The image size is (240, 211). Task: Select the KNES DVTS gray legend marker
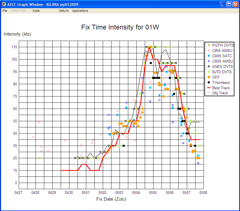click(x=209, y=66)
